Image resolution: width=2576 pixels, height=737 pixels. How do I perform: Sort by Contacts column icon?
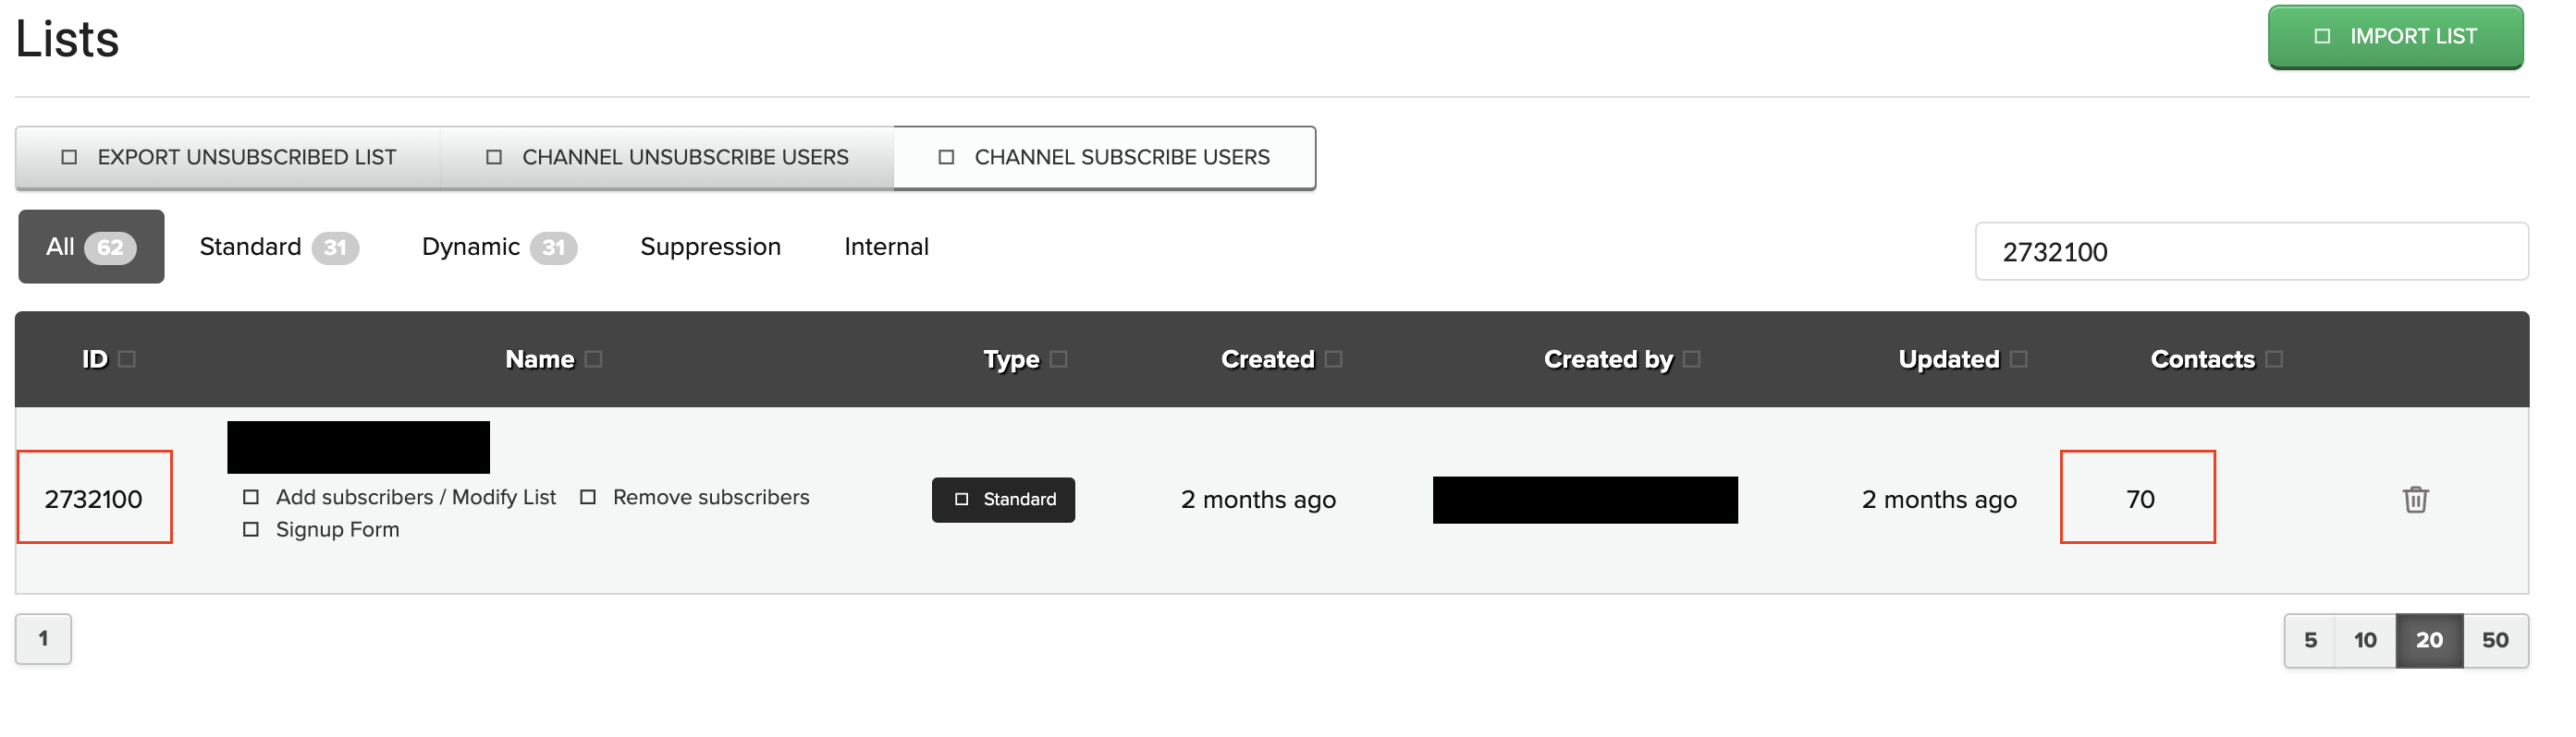(2274, 359)
